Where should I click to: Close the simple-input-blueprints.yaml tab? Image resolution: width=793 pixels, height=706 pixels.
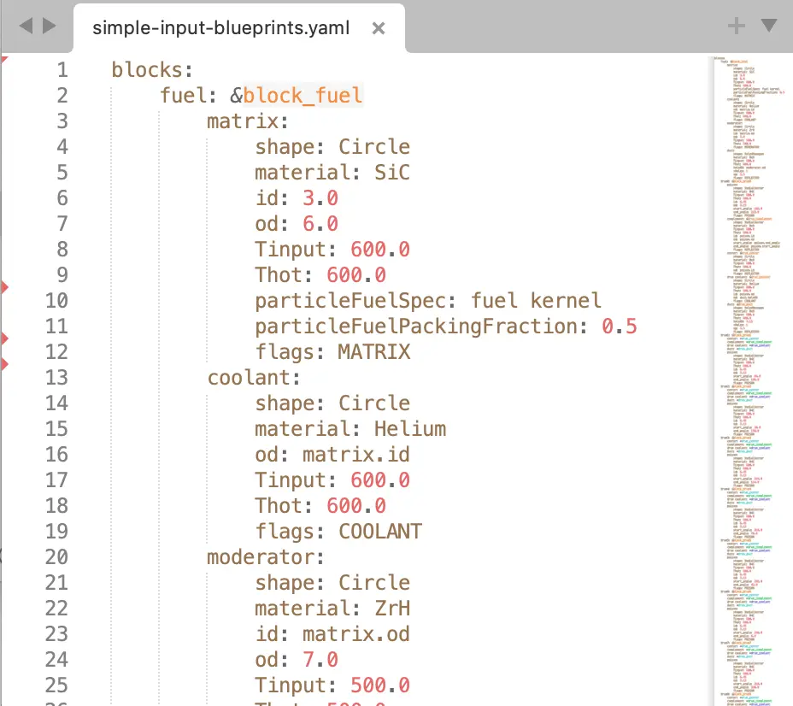click(378, 27)
